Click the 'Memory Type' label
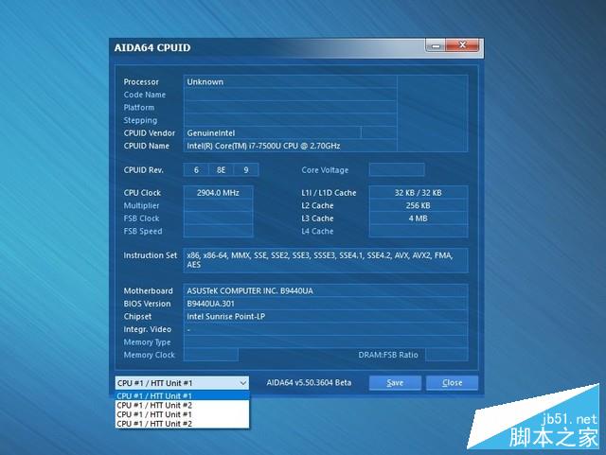Viewport: 606px width, 455px height. (x=147, y=342)
